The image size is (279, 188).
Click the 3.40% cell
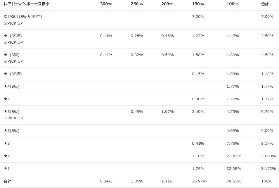(198, 112)
